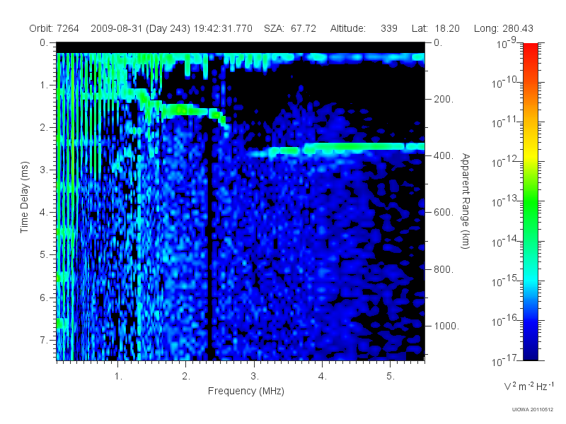Click apparent range tick label '600.'
The height and width of the screenshot is (424, 566).
coord(444,213)
